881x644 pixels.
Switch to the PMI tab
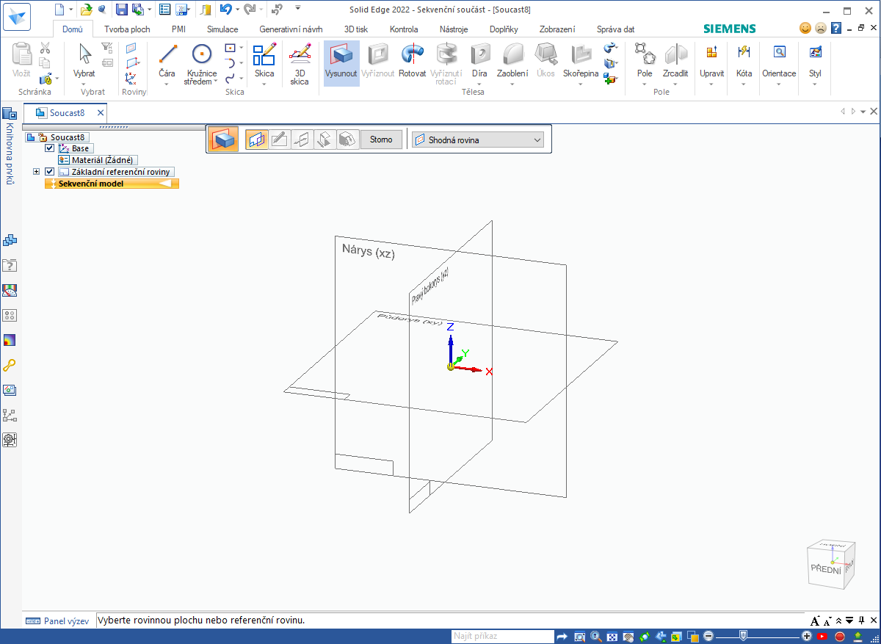(178, 29)
